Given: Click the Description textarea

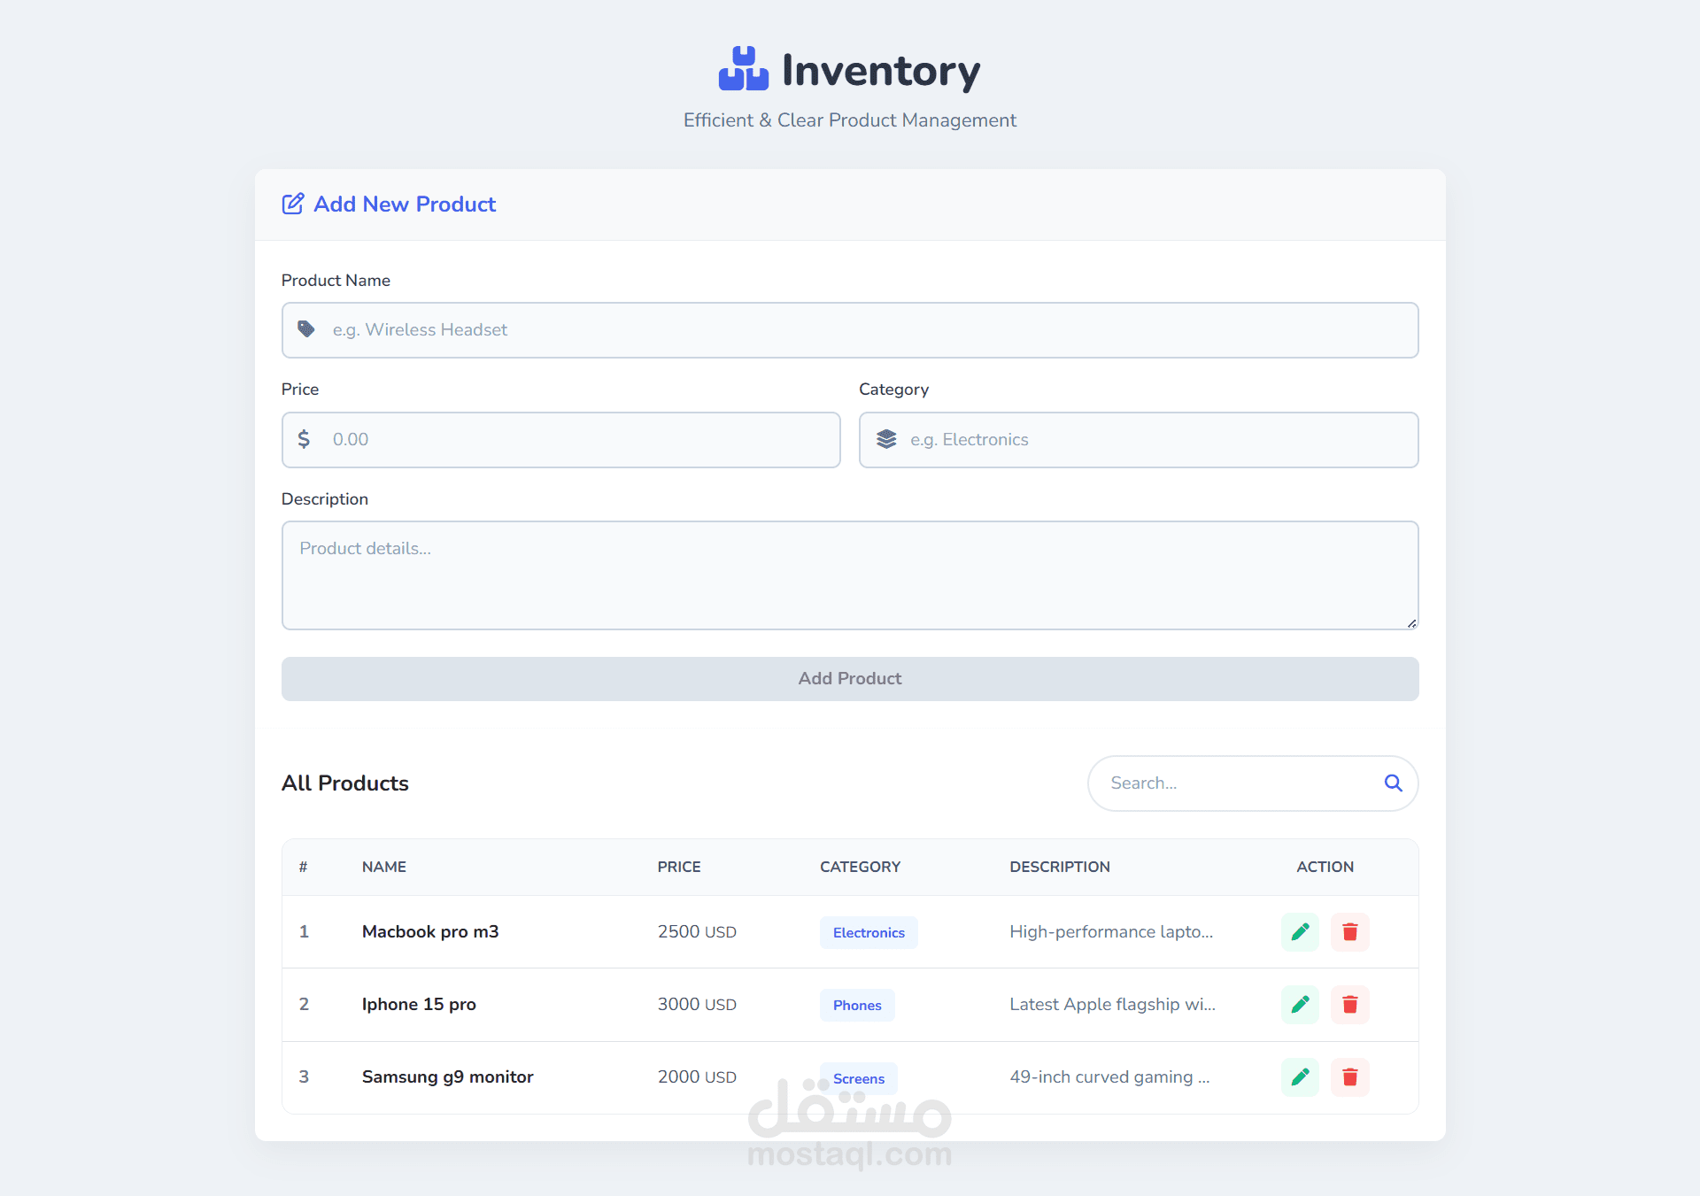Looking at the screenshot, I should click(850, 575).
